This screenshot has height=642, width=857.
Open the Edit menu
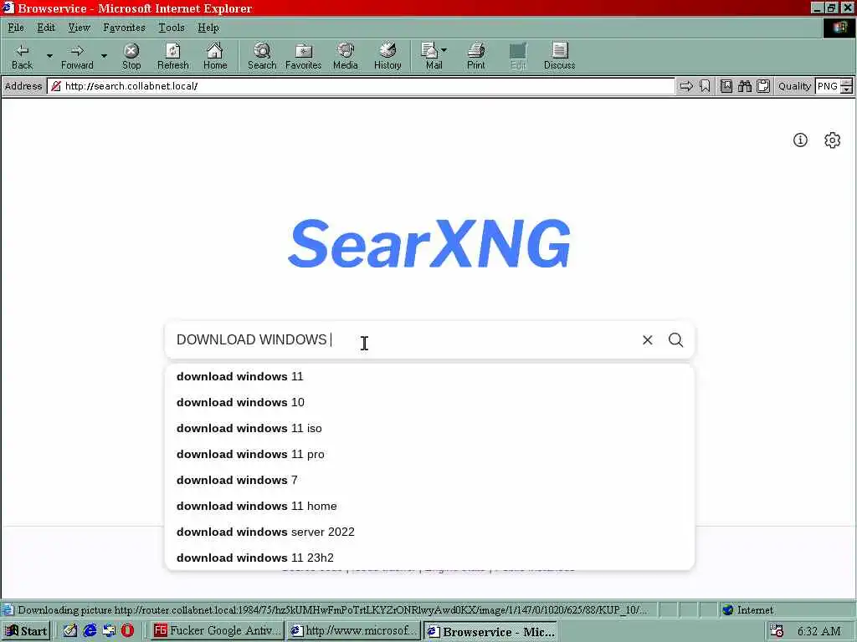pos(46,28)
